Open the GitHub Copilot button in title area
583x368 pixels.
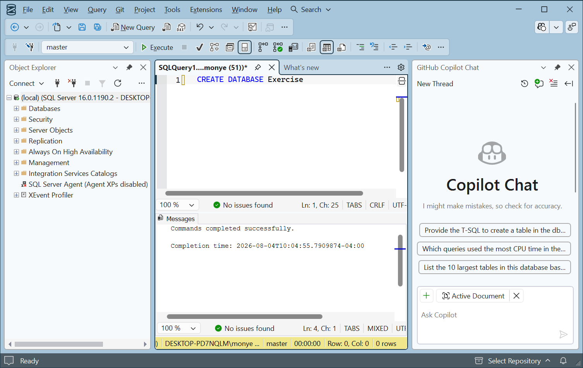click(542, 27)
